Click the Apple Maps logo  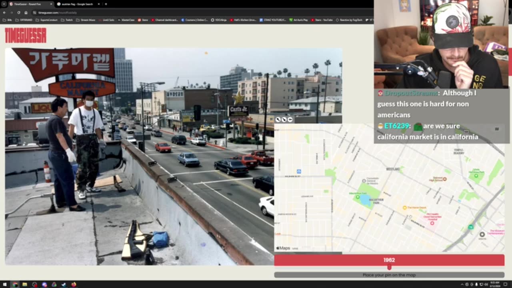(284, 248)
